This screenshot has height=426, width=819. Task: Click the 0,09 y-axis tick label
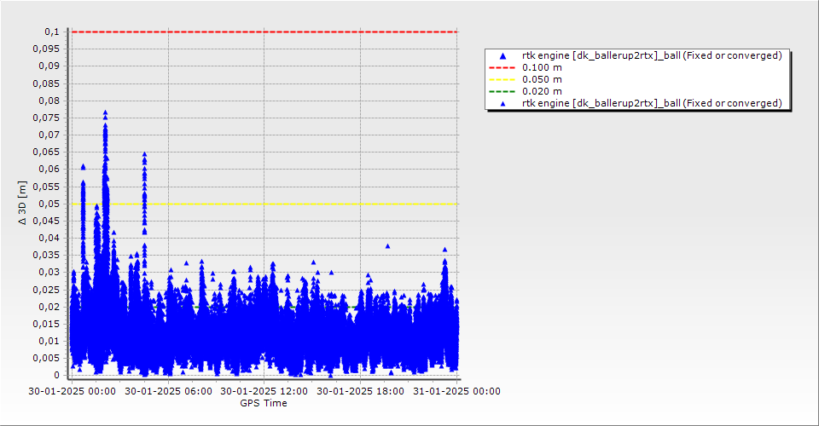tap(49, 66)
